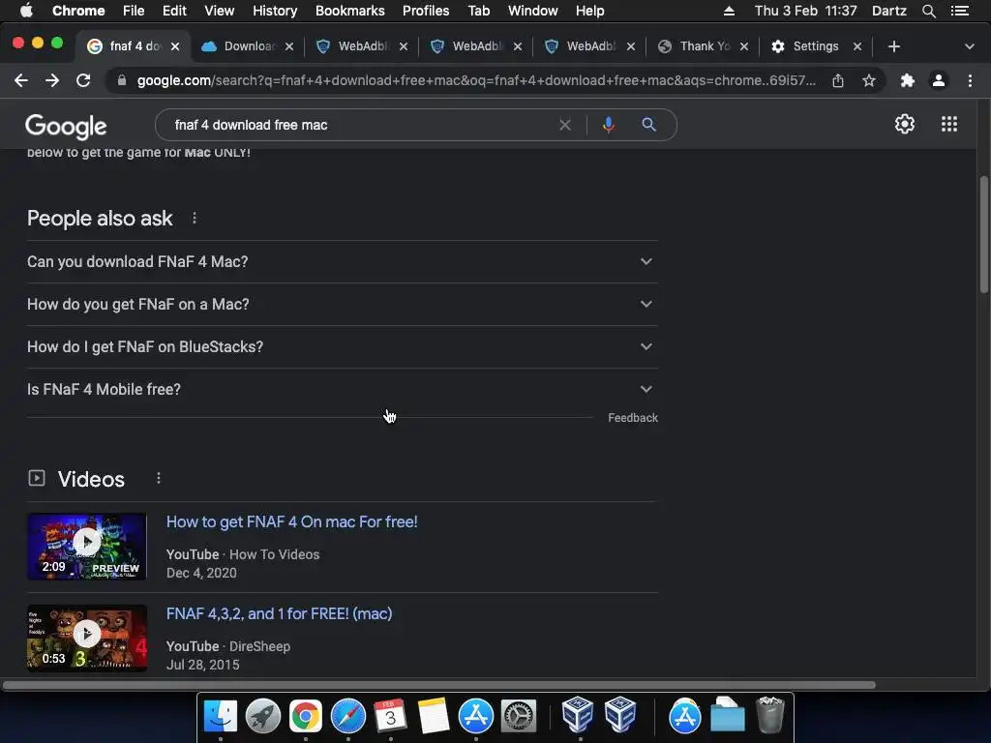Open People also ask options menu

pyautogui.click(x=194, y=218)
